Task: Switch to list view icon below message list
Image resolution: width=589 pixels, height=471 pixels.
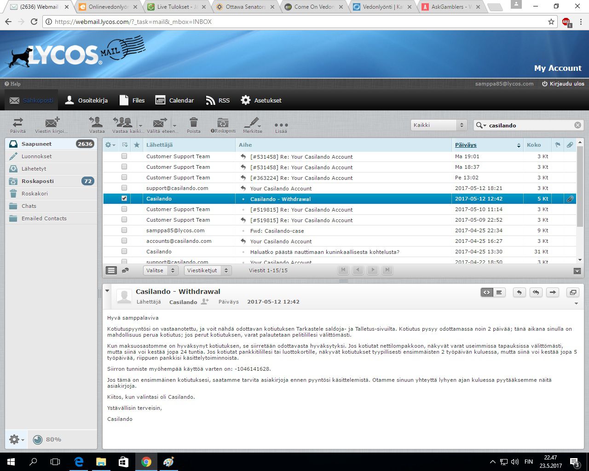Action: click(x=111, y=270)
